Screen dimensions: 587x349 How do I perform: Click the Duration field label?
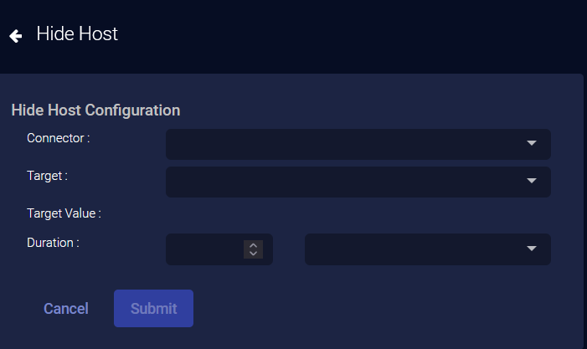(x=53, y=243)
